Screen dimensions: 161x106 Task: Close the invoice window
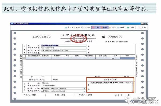click(x=147, y=24)
